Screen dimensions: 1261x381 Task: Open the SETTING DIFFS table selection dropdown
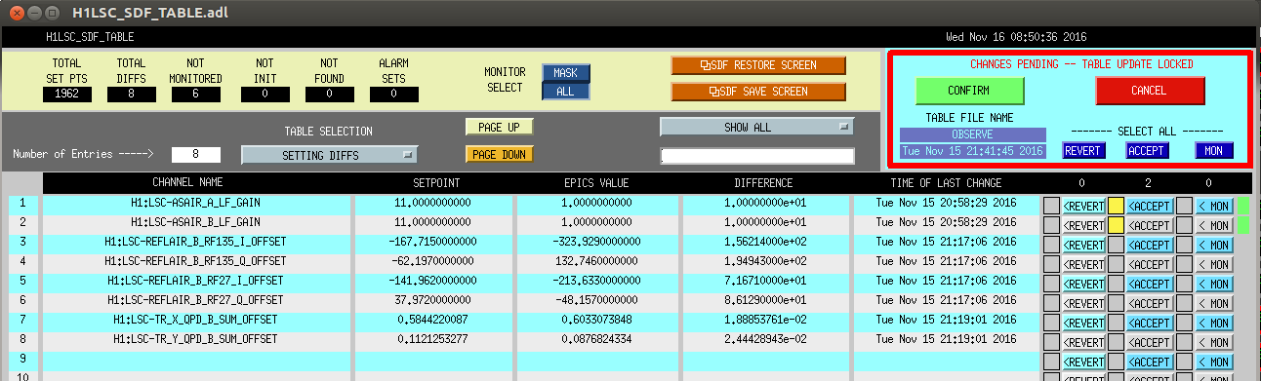[329, 154]
